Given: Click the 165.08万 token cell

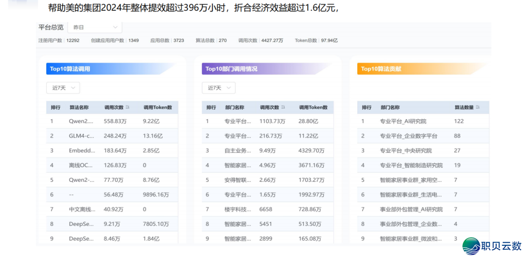Looking at the screenshot, I should point(310,239).
